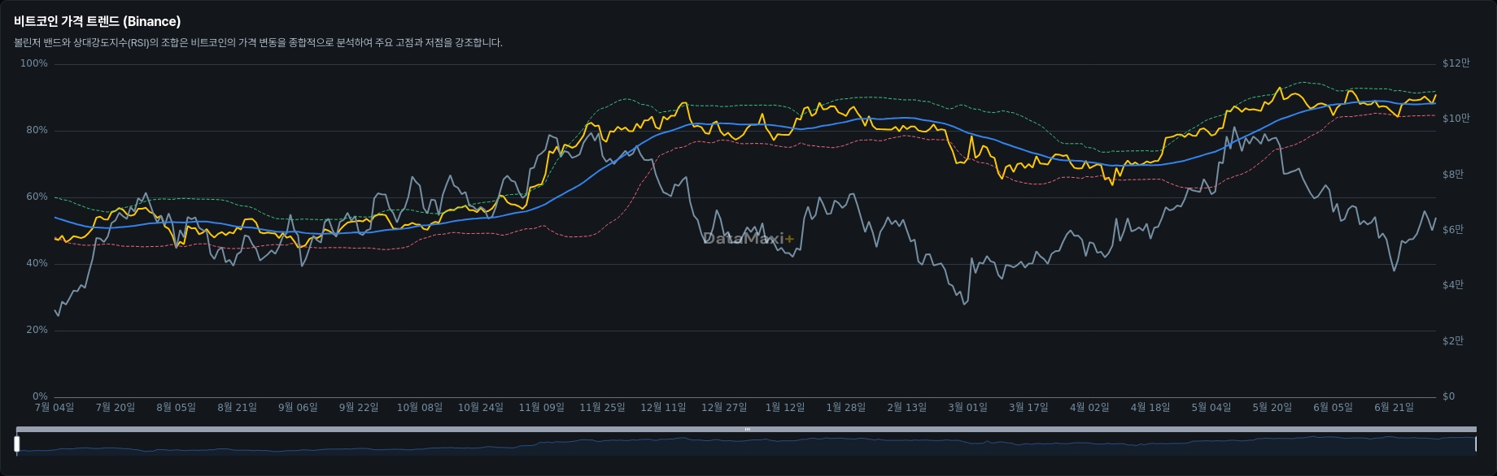Click the subtitle describing 볼린저 밴드 and RSI
Image resolution: width=1497 pixels, height=476 pixels.
258,43
